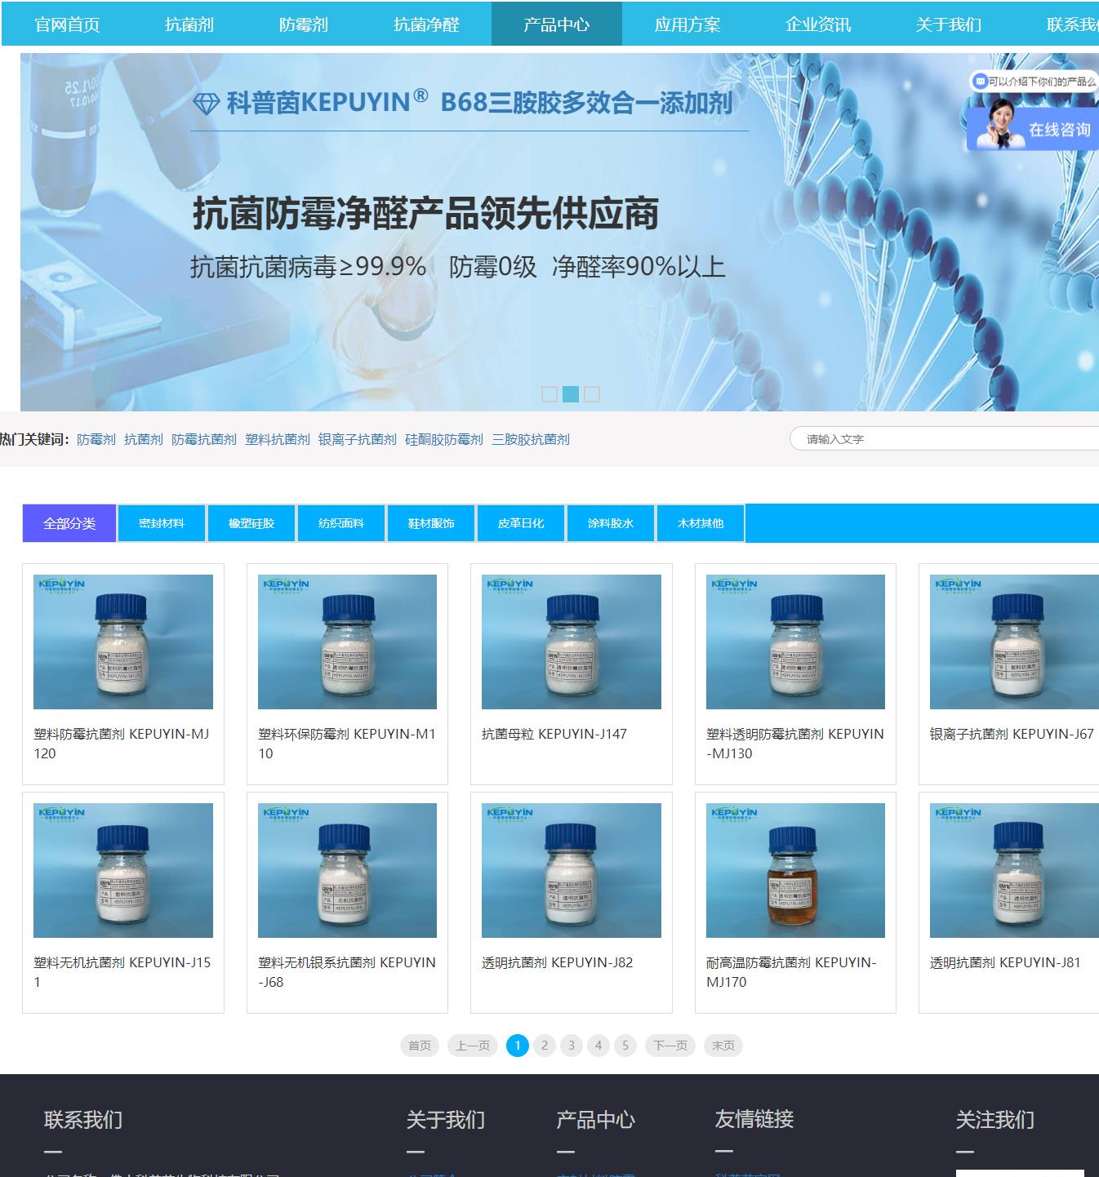Go to the 首页 first page

[x=420, y=1046]
